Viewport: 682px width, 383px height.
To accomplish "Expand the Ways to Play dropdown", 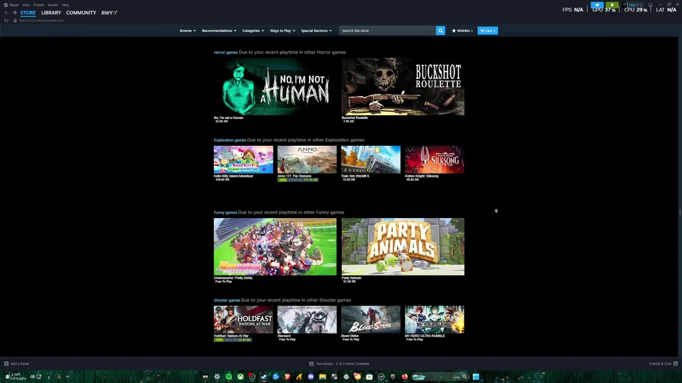I will 282,30.
